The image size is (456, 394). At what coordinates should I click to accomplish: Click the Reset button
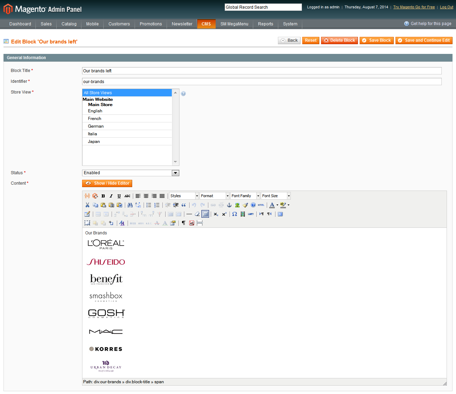pos(311,40)
